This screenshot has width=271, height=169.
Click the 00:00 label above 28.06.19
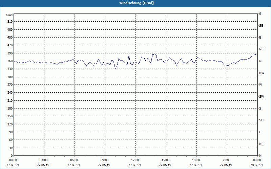coord(257,160)
